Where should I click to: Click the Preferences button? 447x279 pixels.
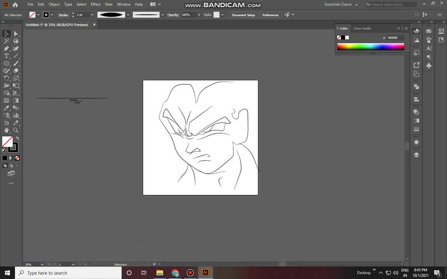[270, 15]
